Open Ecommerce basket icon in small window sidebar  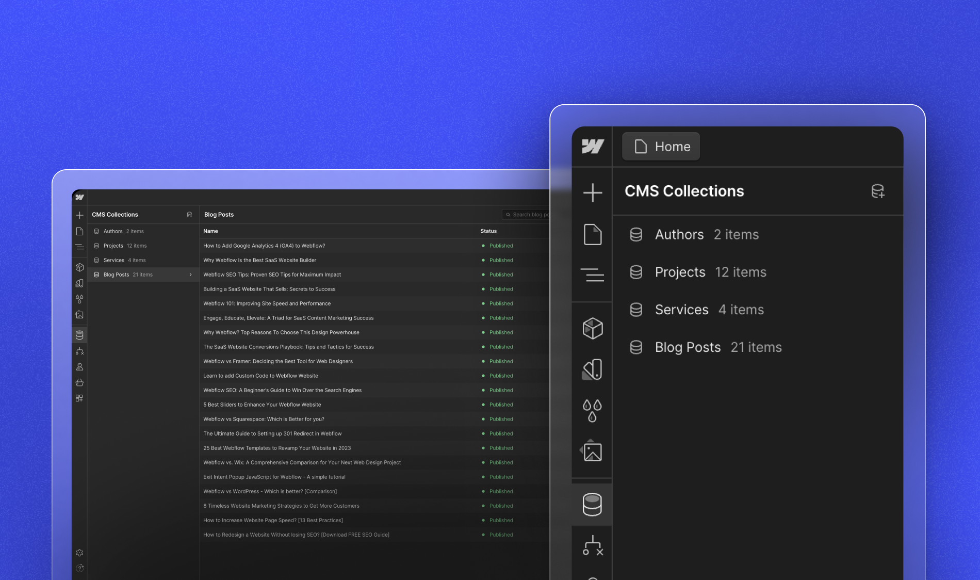[x=79, y=382]
